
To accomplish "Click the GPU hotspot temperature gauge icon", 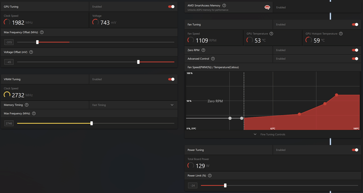I will 309,40.
